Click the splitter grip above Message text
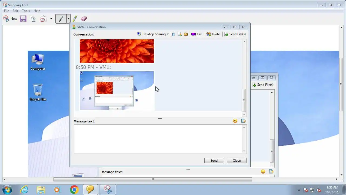This screenshot has height=195, width=346. click(x=160, y=119)
